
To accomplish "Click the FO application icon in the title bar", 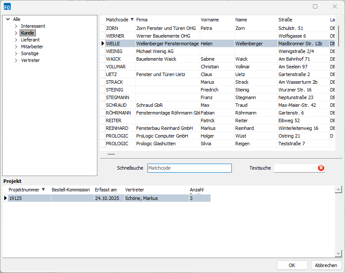I will [x=7, y=6].
